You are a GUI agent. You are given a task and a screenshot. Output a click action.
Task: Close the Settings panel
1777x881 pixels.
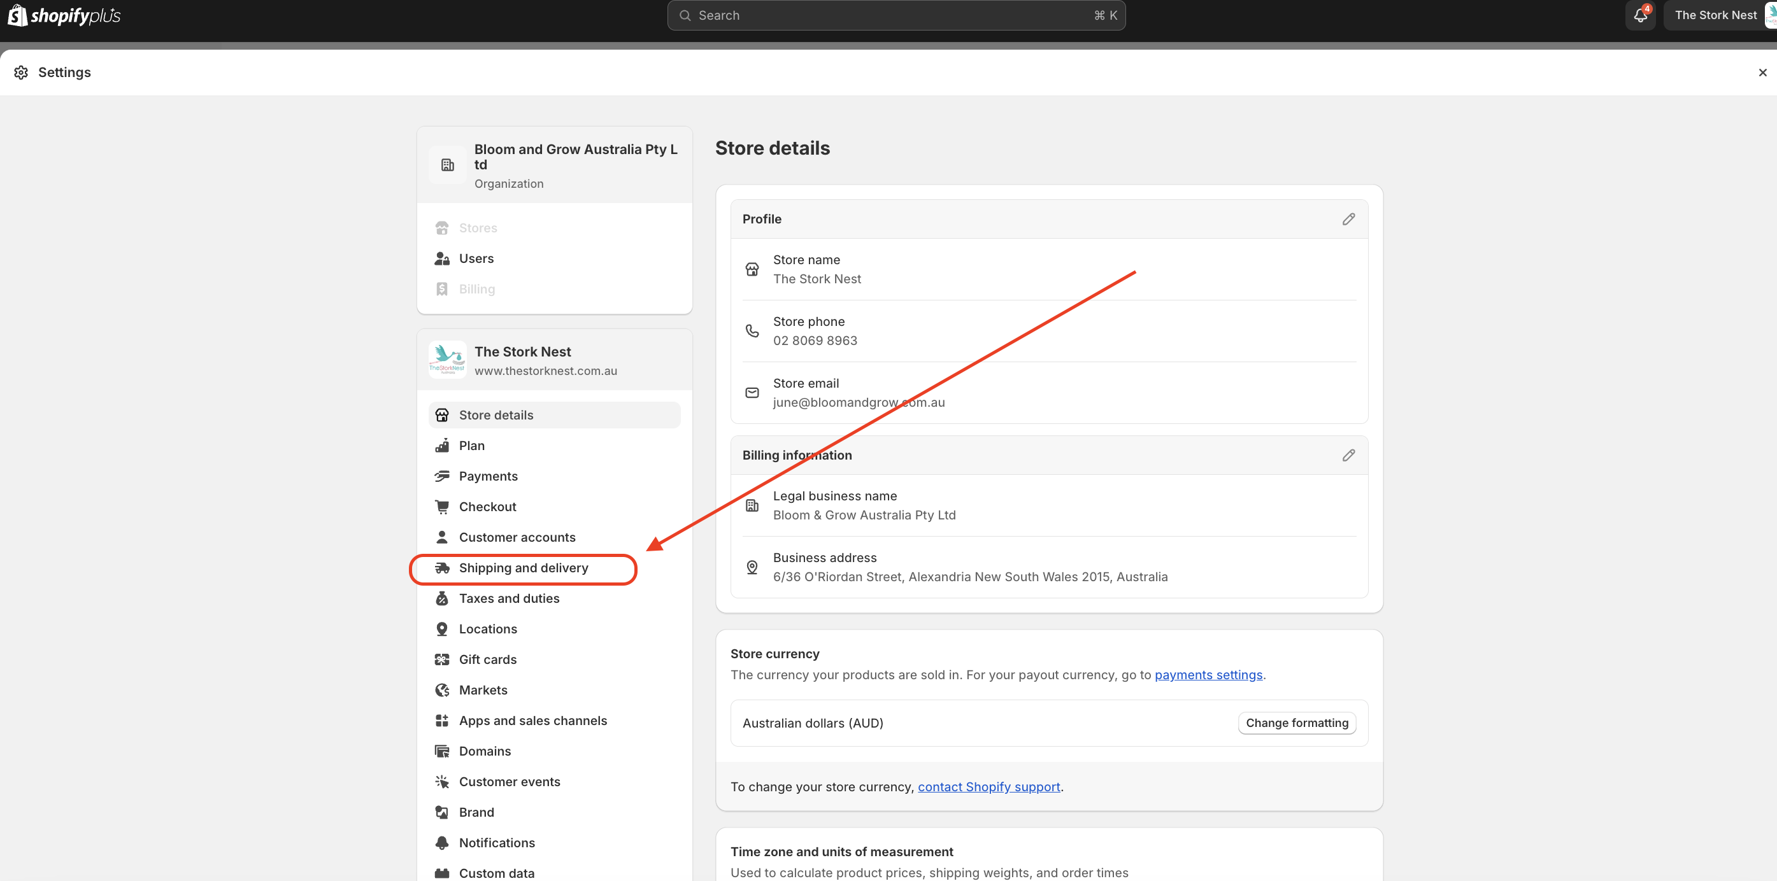click(x=1762, y=73)
